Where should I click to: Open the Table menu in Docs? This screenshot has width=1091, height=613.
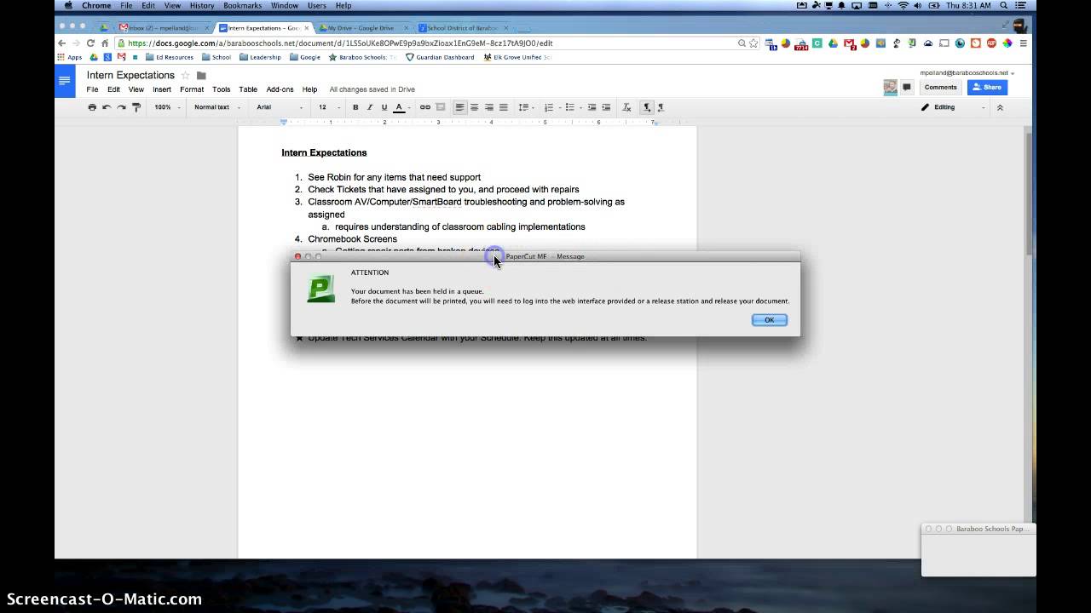coord(248,89)
